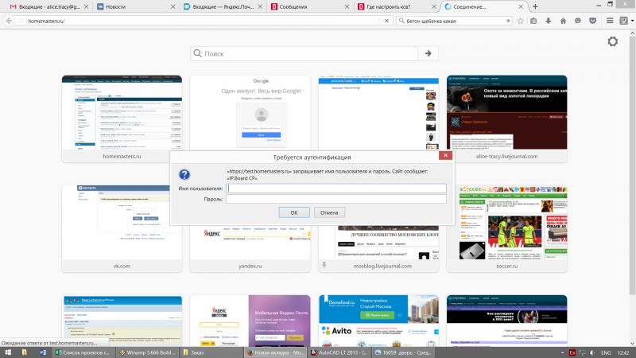Open the alice-tracy.livejournal.com tile
Screen dimensions: 636x358
tap(506, 113)
